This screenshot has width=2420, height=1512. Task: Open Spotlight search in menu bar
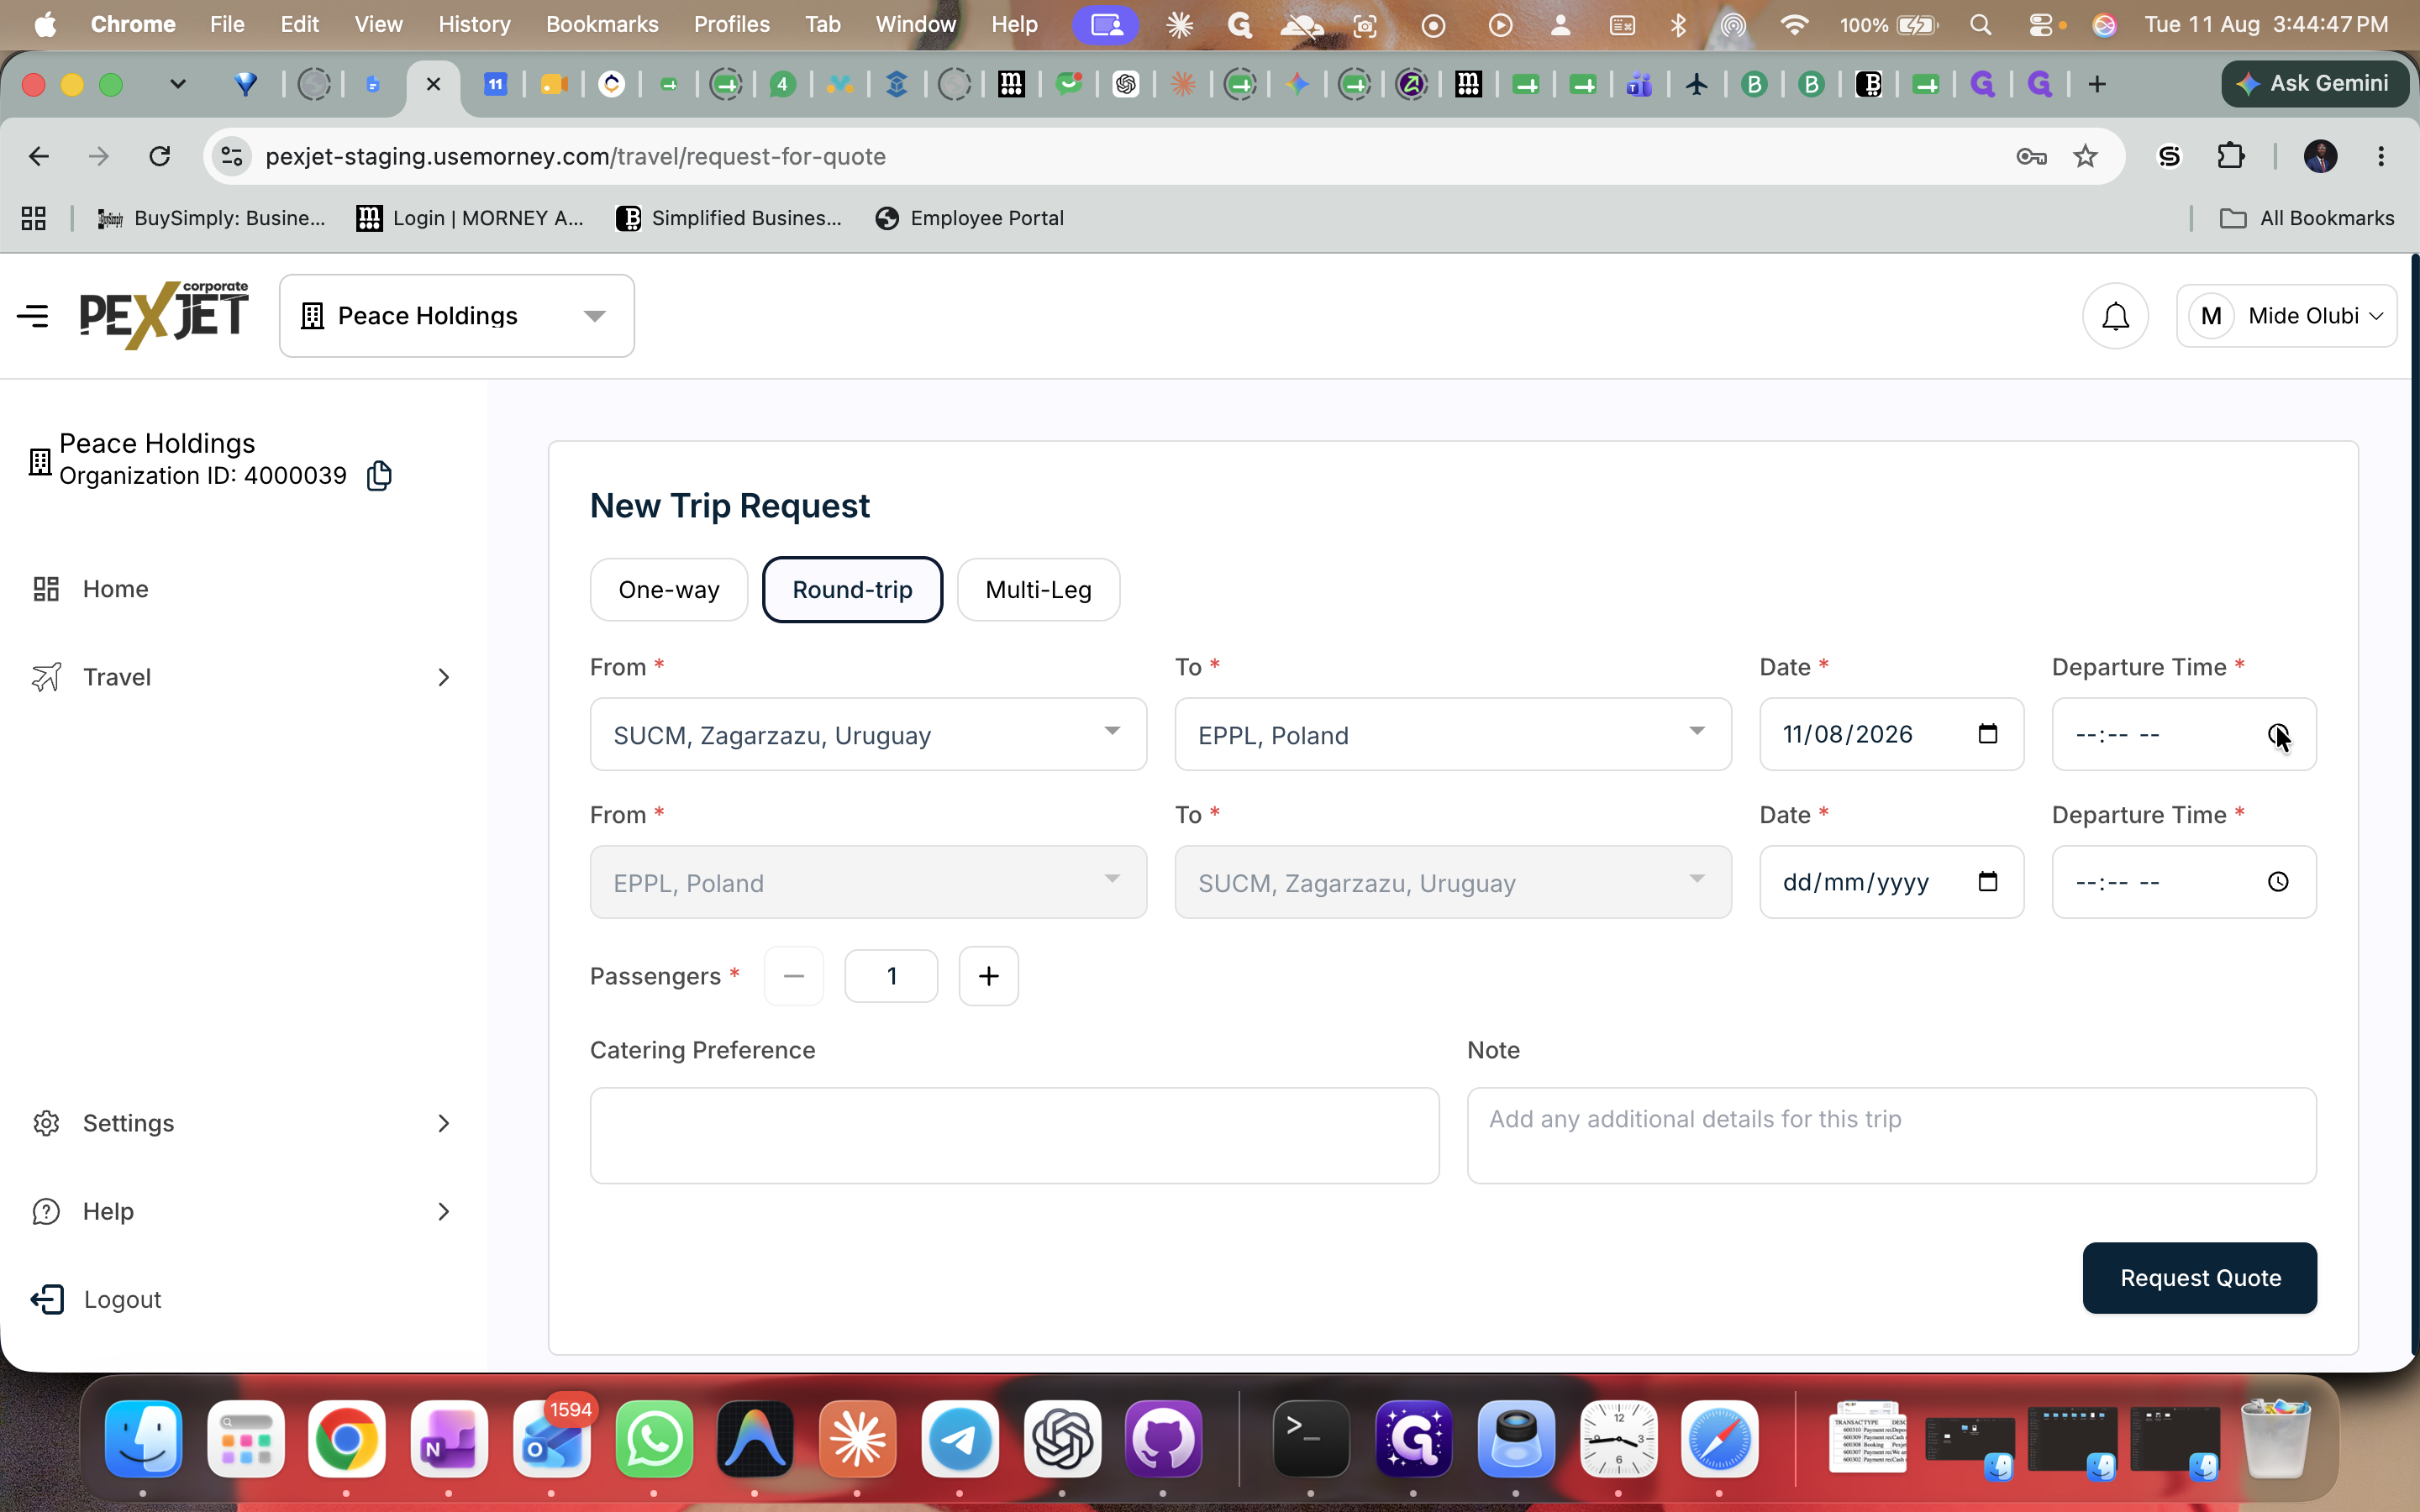point(1980,25)
